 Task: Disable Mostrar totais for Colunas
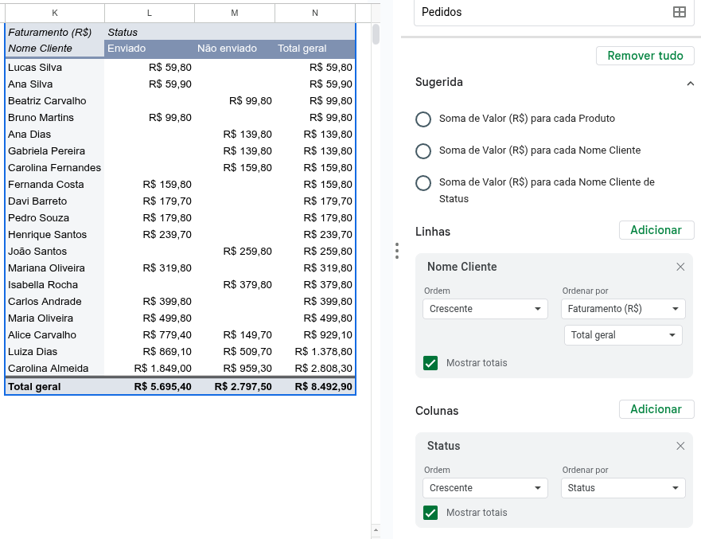coord(430,512)
